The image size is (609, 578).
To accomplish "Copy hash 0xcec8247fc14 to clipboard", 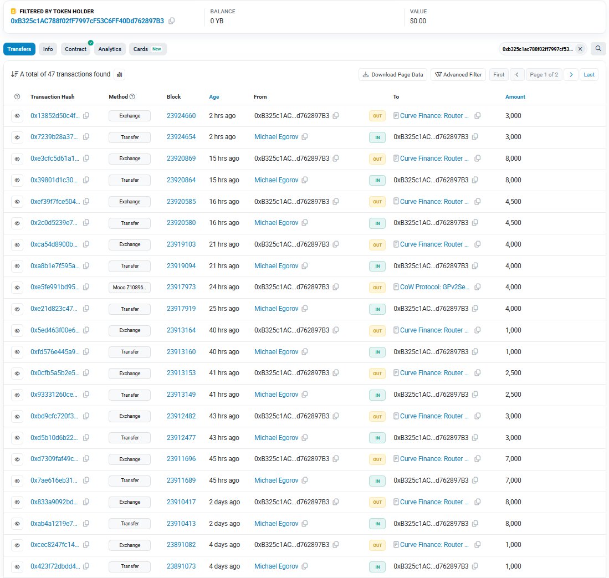I will [x=86, y=545].
